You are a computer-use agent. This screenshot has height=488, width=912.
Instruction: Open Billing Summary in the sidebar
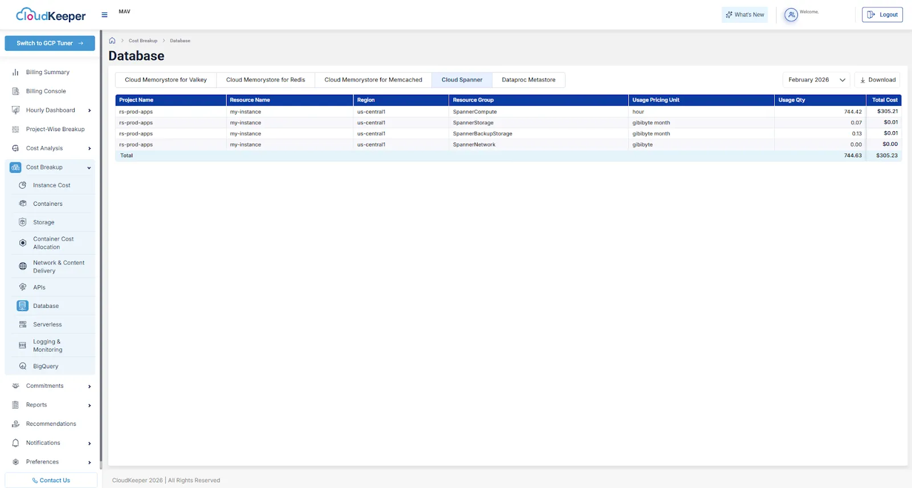tap(48, 72)
